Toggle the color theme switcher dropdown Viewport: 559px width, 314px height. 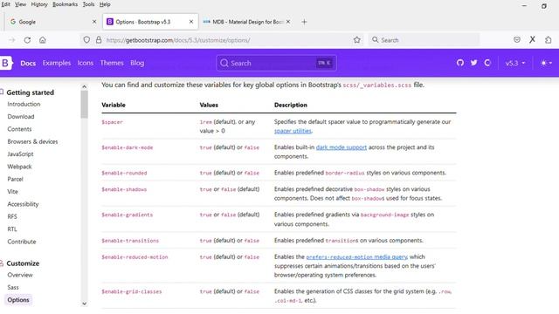546,63
